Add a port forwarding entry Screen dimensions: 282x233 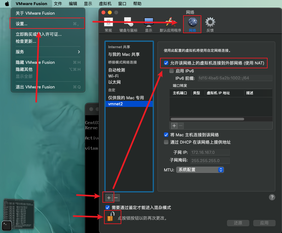pos(174,126)
